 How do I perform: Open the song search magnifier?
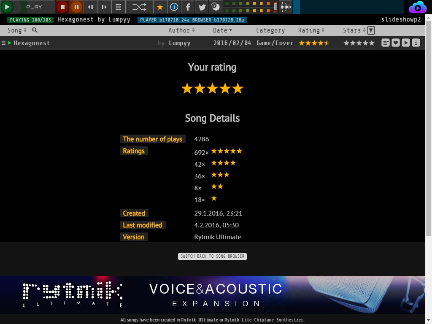click(x=35, y=30)
